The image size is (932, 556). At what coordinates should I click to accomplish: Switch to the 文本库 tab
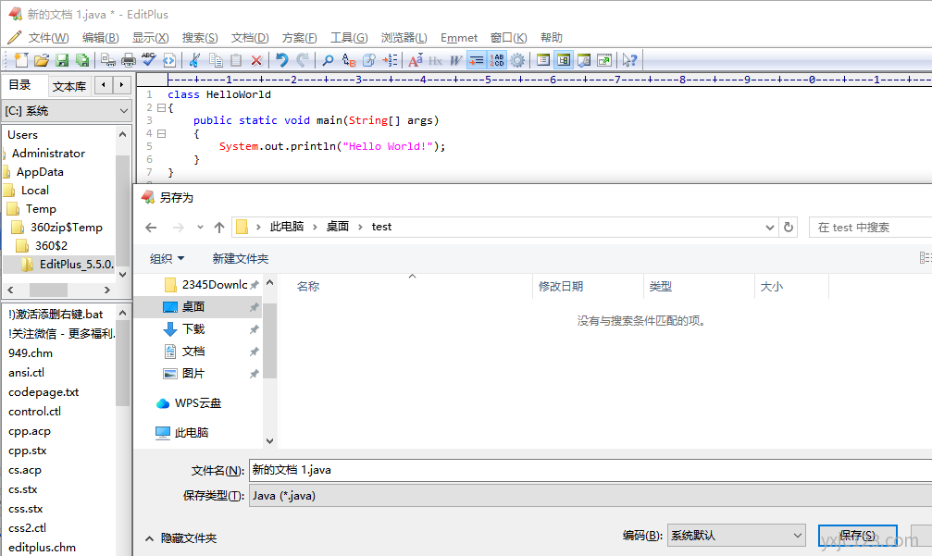point(68,86)
